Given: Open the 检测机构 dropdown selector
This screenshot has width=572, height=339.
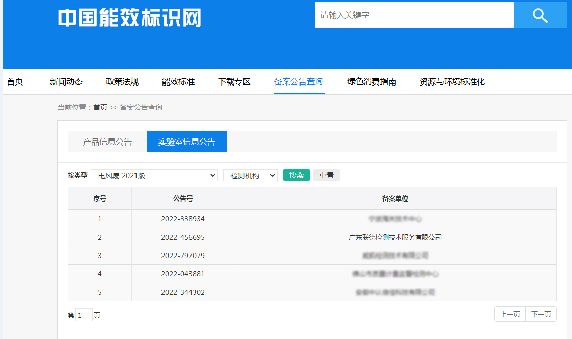Looking at the screenshot, I should point(250,175).
